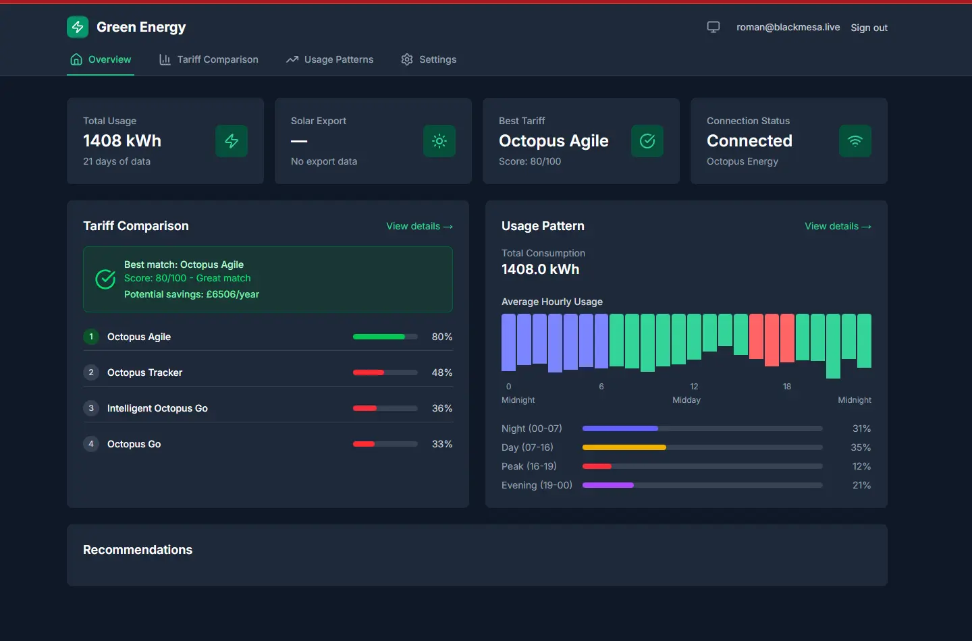Click the Octopus Agile 80% progress bar
This screenshot has height=641, width=972.
pyautogui.click(x=384, y=337)
